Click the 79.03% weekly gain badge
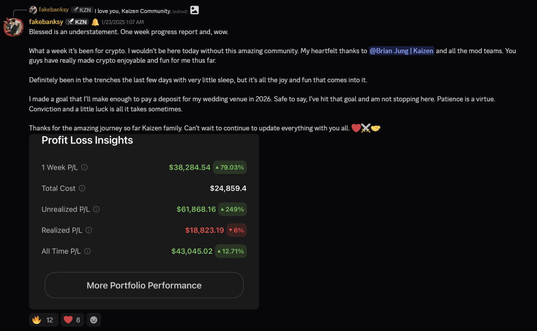 point(230,167)
